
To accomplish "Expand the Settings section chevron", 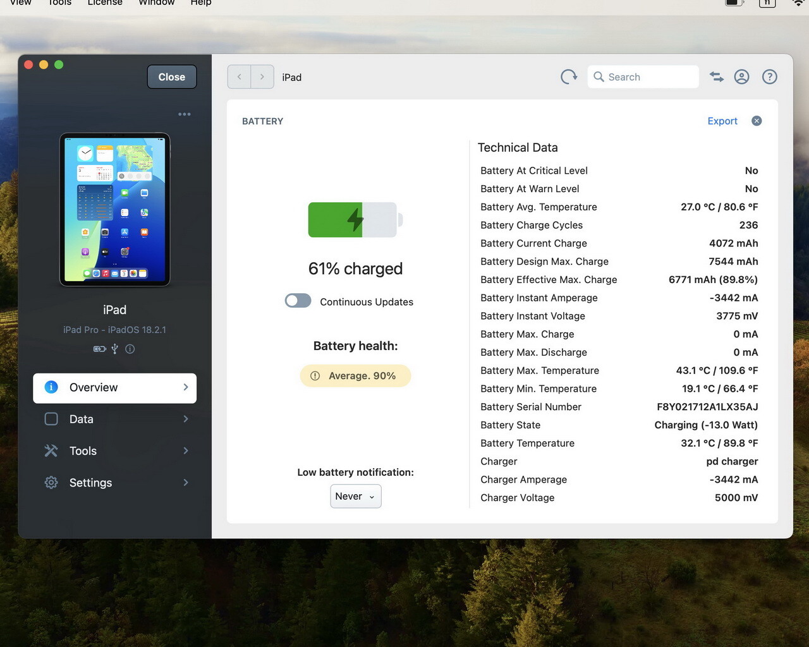I will pyautogui.click(x=186, y=483).
